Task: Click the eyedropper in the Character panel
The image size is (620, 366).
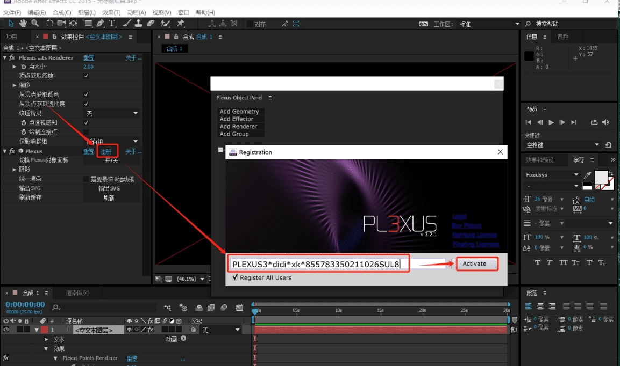Action: point(588,175)
